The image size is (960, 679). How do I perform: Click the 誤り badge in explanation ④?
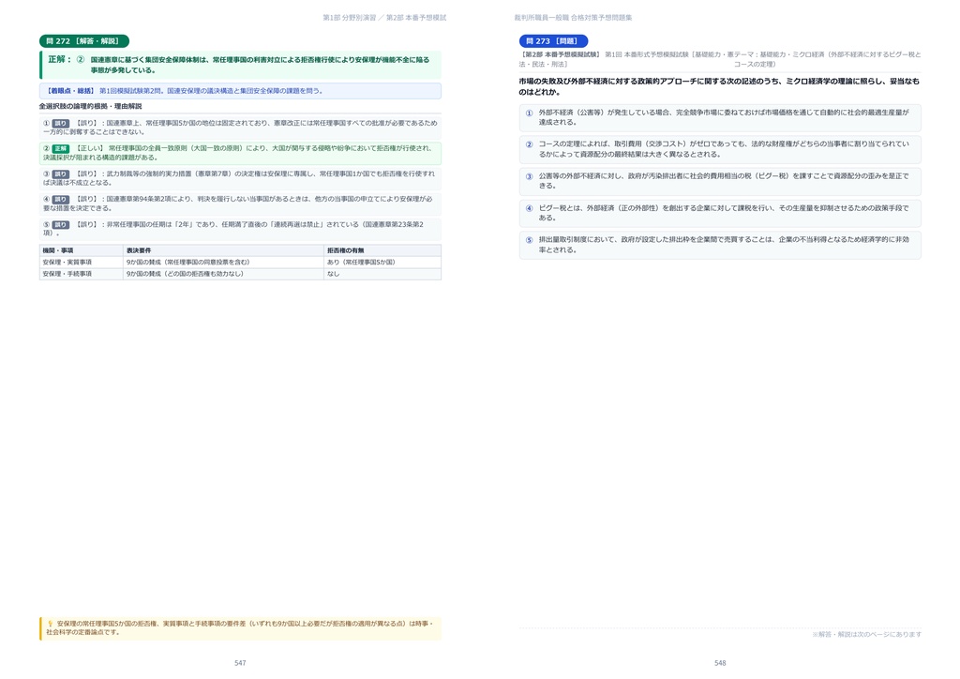point(61,200)
